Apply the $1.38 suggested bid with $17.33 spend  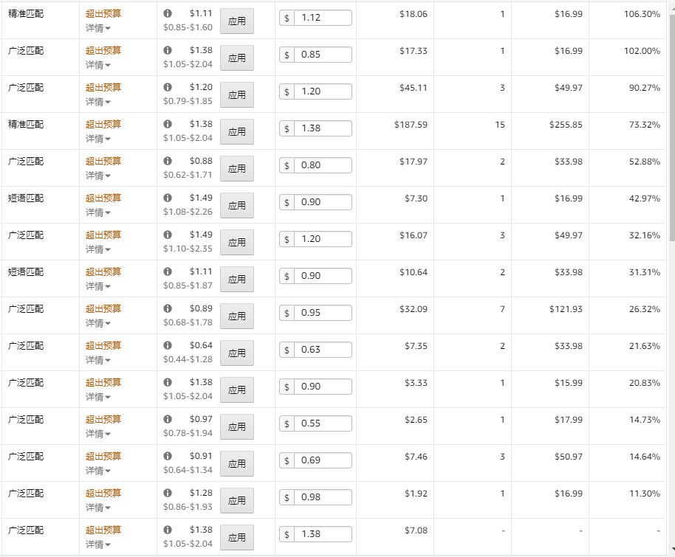(x=237, y=58)
